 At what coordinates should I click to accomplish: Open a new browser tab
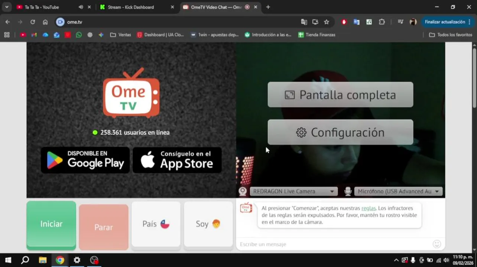pos(268,7)
